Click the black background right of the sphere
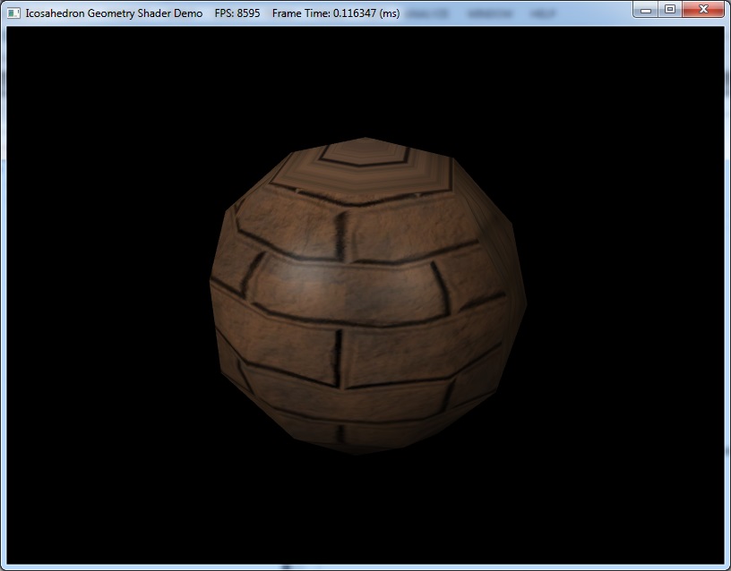The height and width of the screenshot is (571, 731). click(x=627, y=295)
